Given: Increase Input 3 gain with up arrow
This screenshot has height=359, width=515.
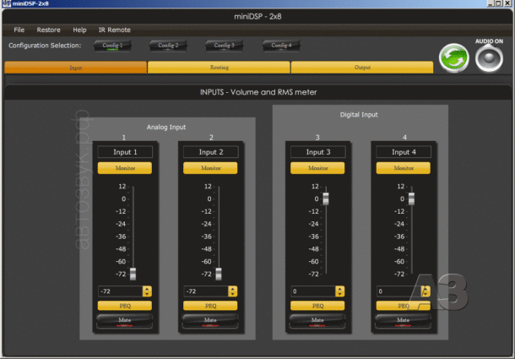Looking at the screenshot, I should [x=340, y=289].
